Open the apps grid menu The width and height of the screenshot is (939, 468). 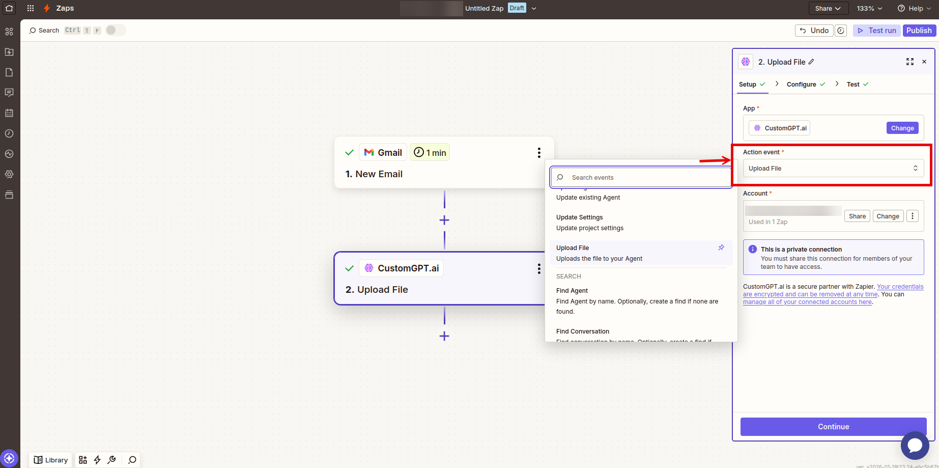click(31, 8)
